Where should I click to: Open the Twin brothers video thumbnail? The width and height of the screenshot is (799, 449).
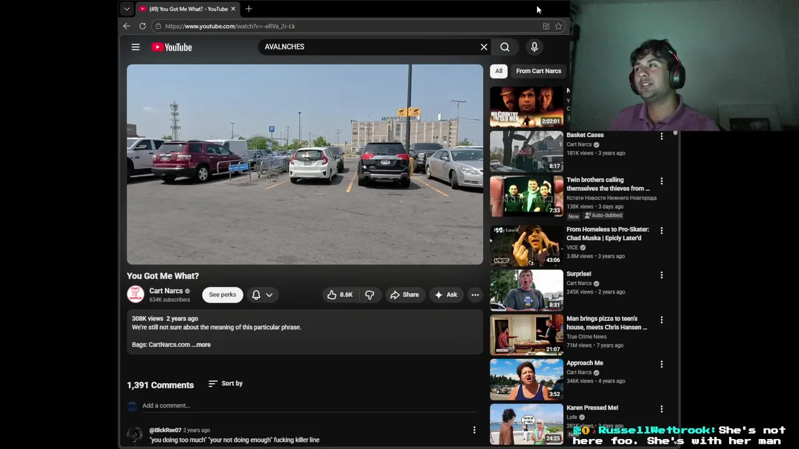point(526,196)
